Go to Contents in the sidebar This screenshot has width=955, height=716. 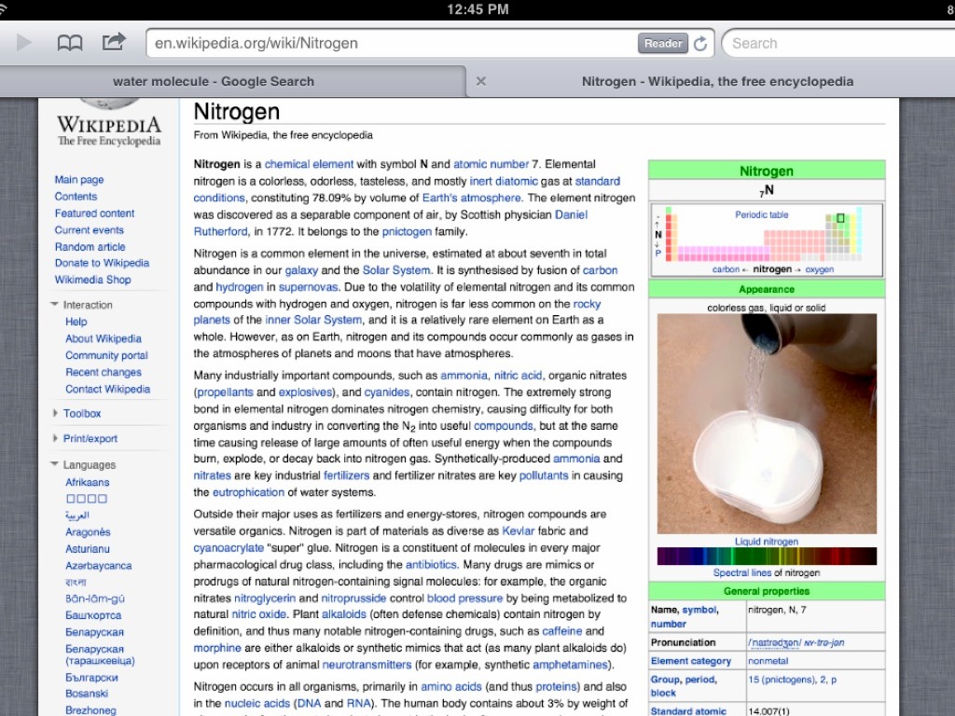[x=76, y=196]
